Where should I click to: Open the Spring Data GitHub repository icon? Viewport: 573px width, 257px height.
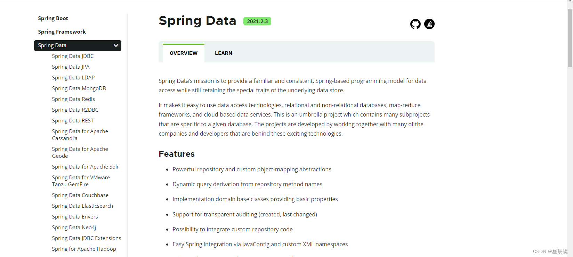tap(415, 24)
